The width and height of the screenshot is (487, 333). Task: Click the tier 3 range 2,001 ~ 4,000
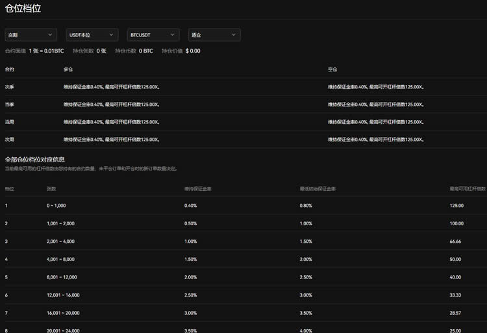(x=61, y=241)
